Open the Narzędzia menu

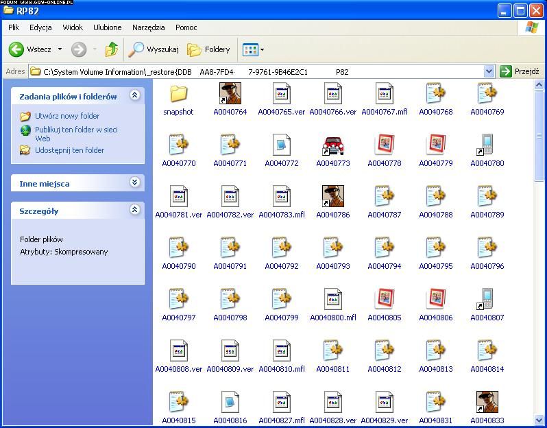click(148, 27)
